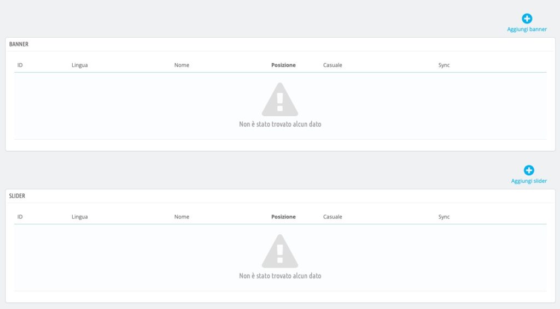The height and width of the screenshot is (309, 560).
Task: Select Sync header in Banner table
Action: coord(444,65)
